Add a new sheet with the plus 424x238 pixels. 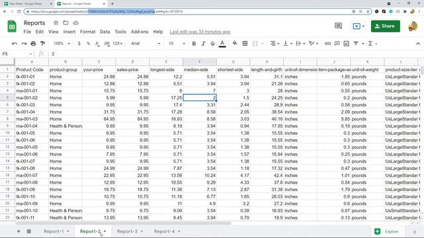pos(19,231)
